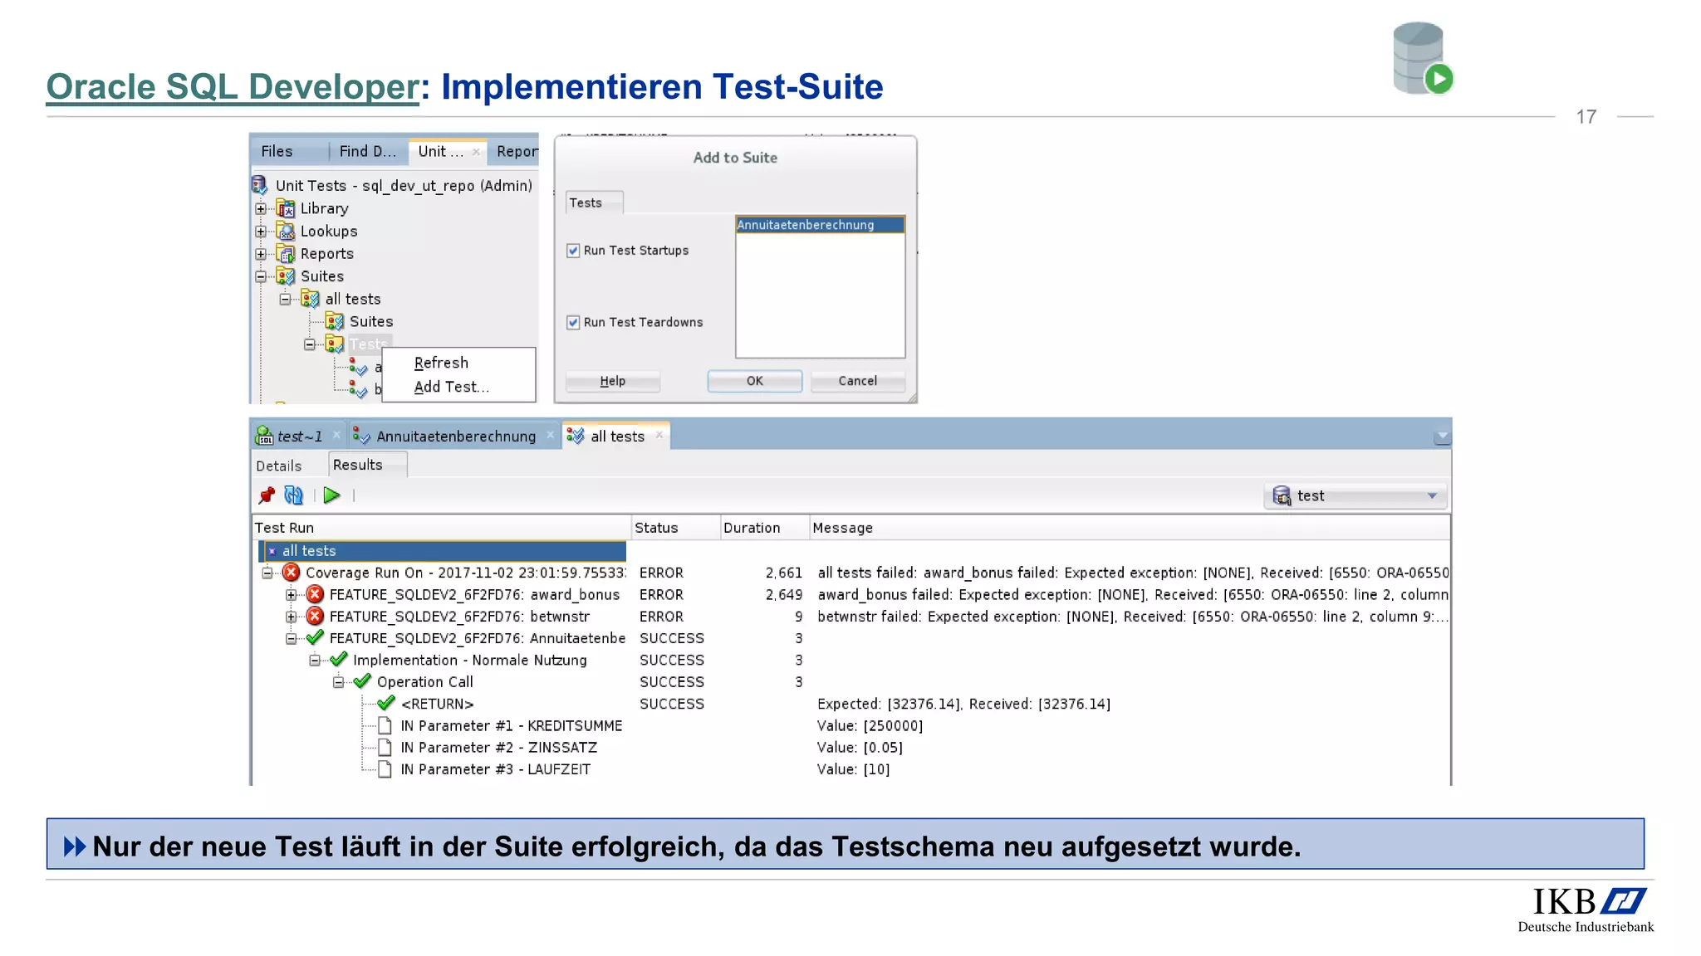Click the refresh results icon
1701x956 pixels.
(x=294, y=495)
